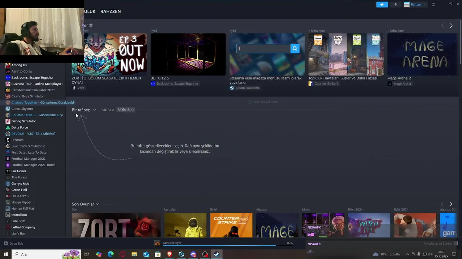Open Task View on the taskbar
Image resolution: width=462 pixels, height=259 pixels.
[87, 254]
